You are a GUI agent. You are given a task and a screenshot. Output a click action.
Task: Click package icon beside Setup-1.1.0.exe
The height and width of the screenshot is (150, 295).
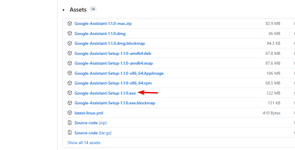tap(70, 93)
